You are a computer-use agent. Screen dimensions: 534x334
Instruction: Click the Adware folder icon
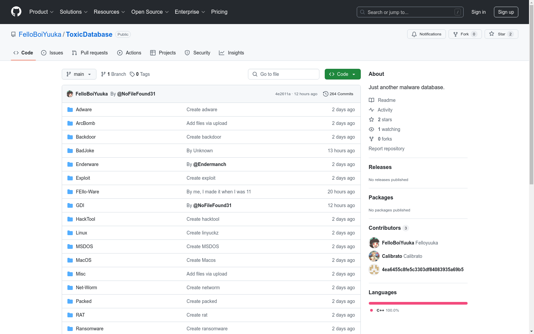(x=70, y=110)
